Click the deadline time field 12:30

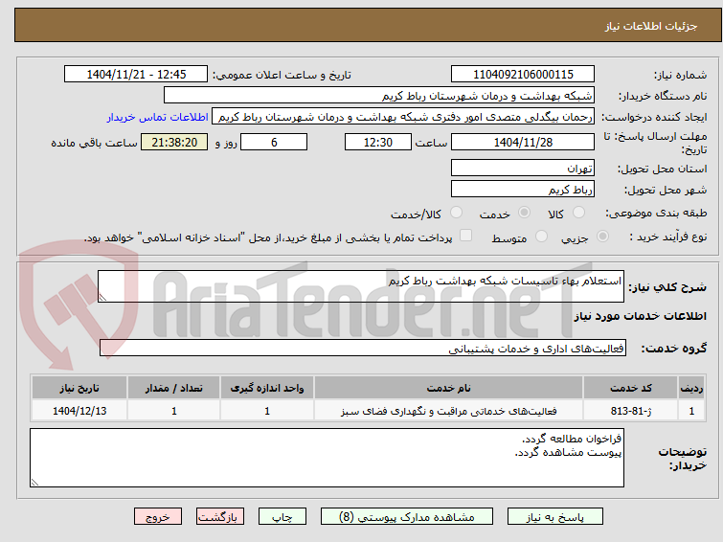378,142
